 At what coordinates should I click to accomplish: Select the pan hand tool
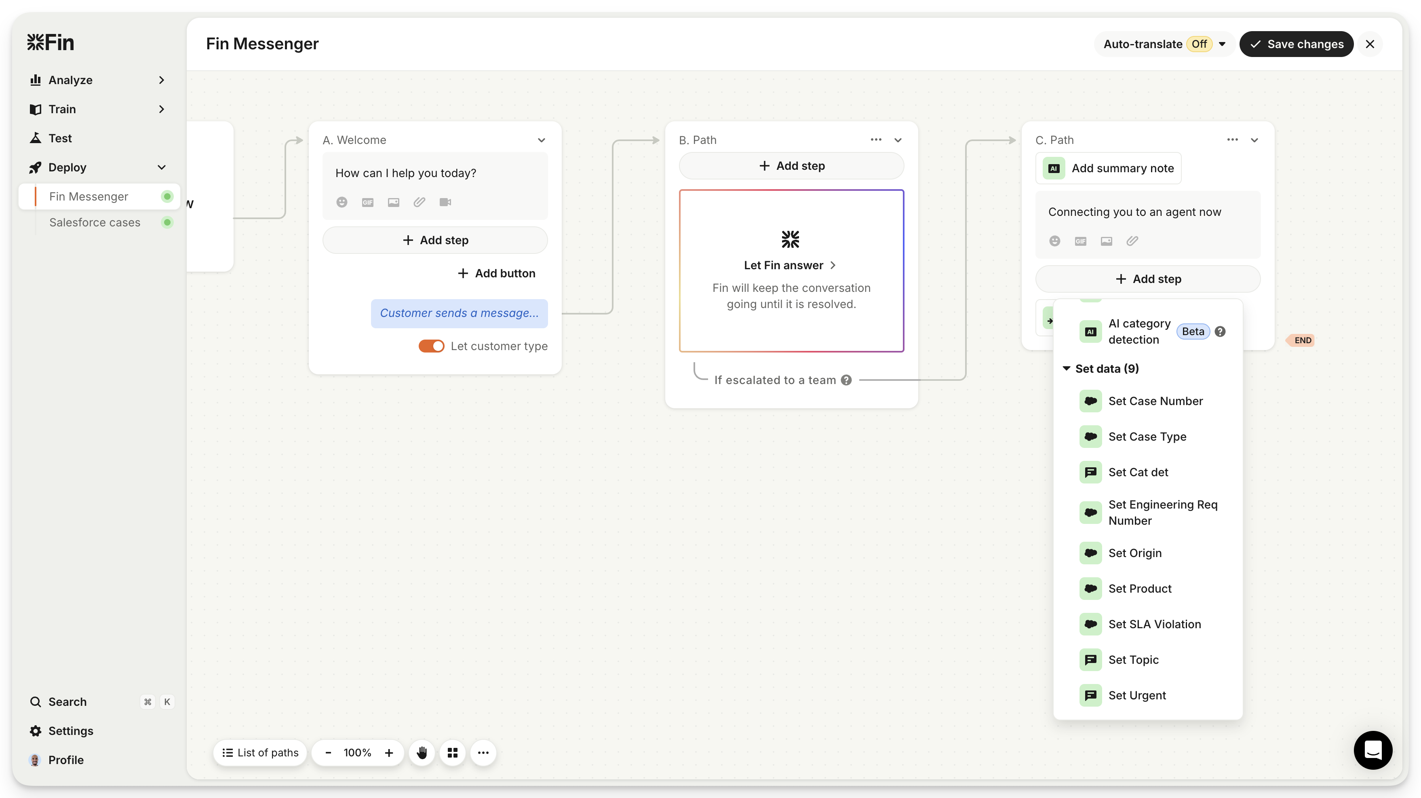point(422,753)
